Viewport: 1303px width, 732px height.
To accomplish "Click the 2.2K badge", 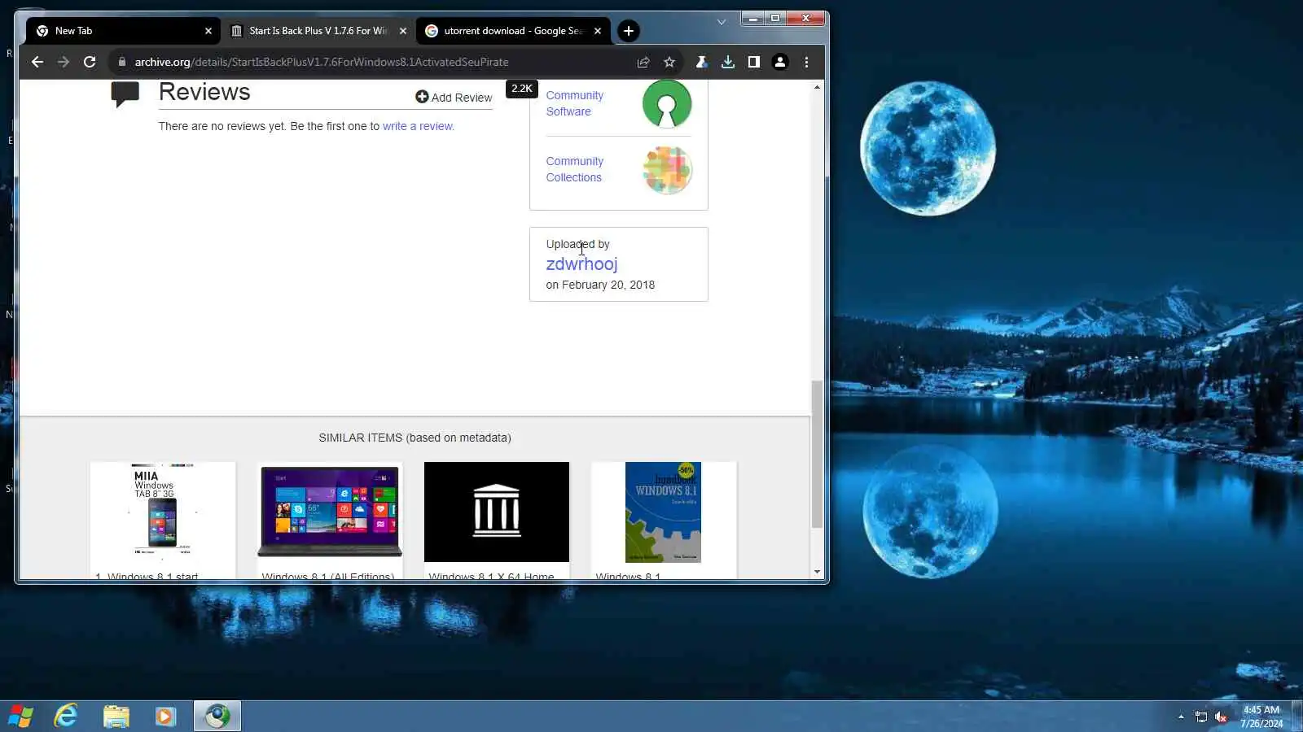I will click(522, 89).
